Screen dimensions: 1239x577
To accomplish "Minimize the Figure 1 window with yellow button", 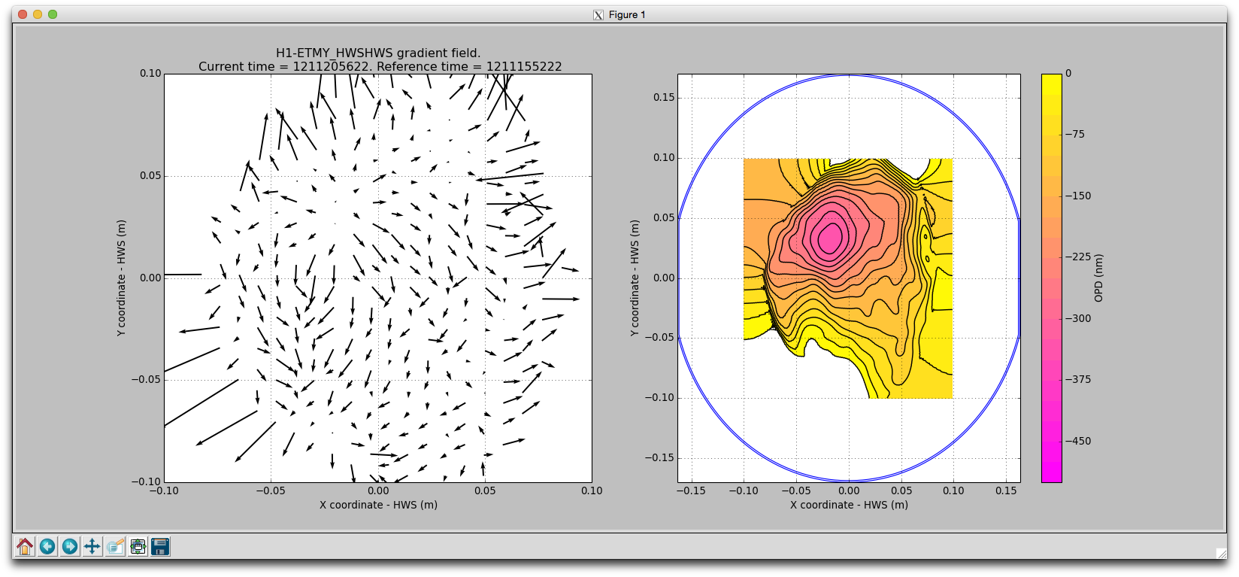I will 38,14.
